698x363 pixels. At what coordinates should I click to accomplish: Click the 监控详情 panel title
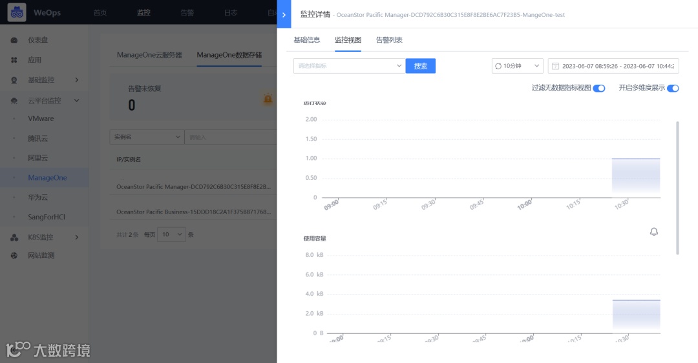315,14
